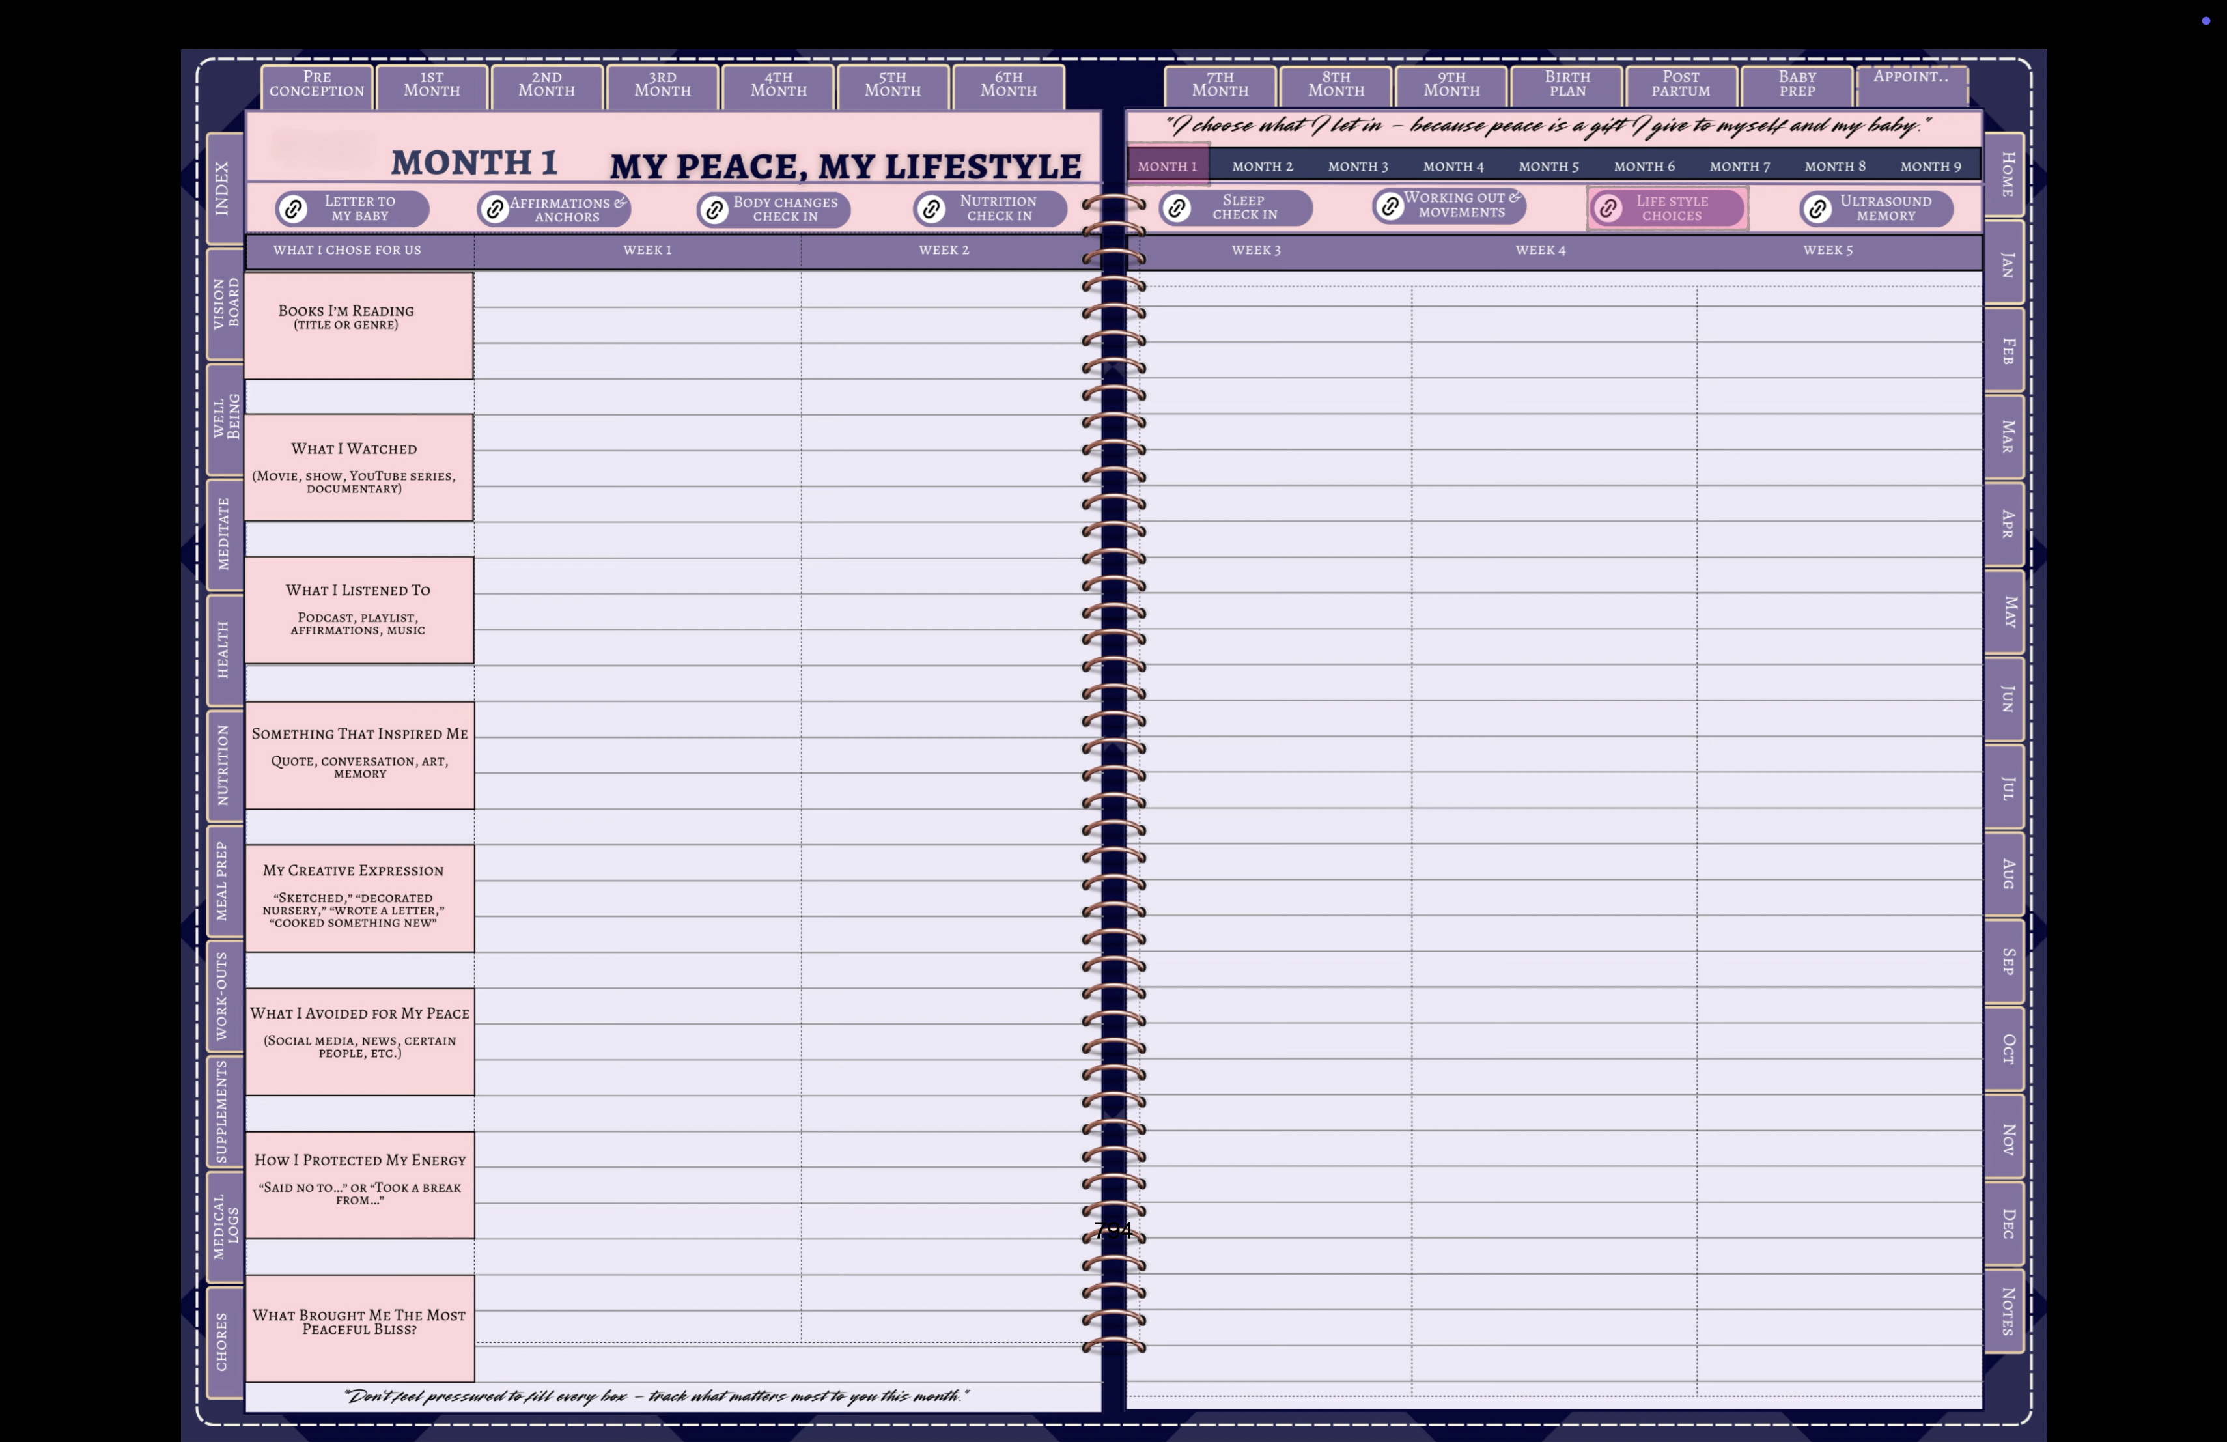Click link icon next to Nutrition Check In
Image resolution: width=2227 pixels, height=1442 pixels.
pyautogui.click(x=932, y=208)
